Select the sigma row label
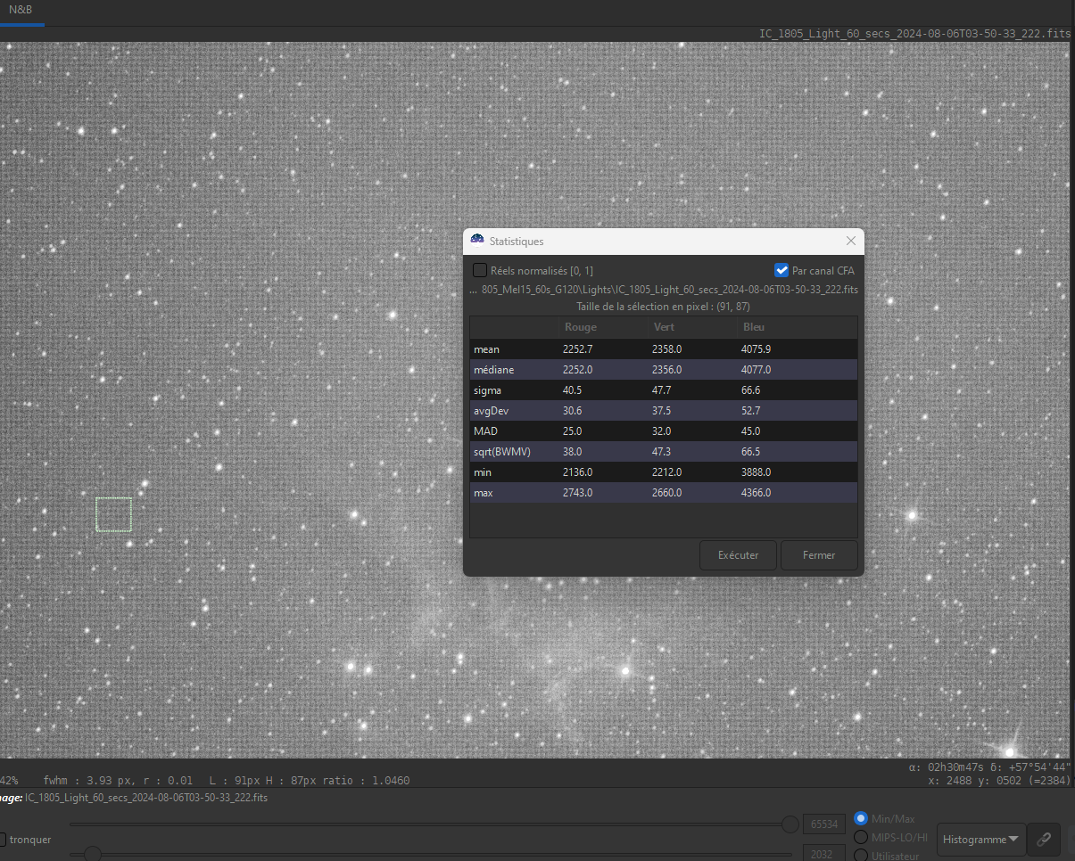Viewport: 1075px width, 861px height. point(487,390)
